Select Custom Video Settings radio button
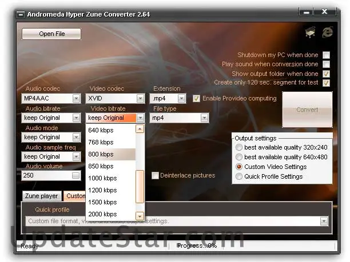 (x=239, y=167)
